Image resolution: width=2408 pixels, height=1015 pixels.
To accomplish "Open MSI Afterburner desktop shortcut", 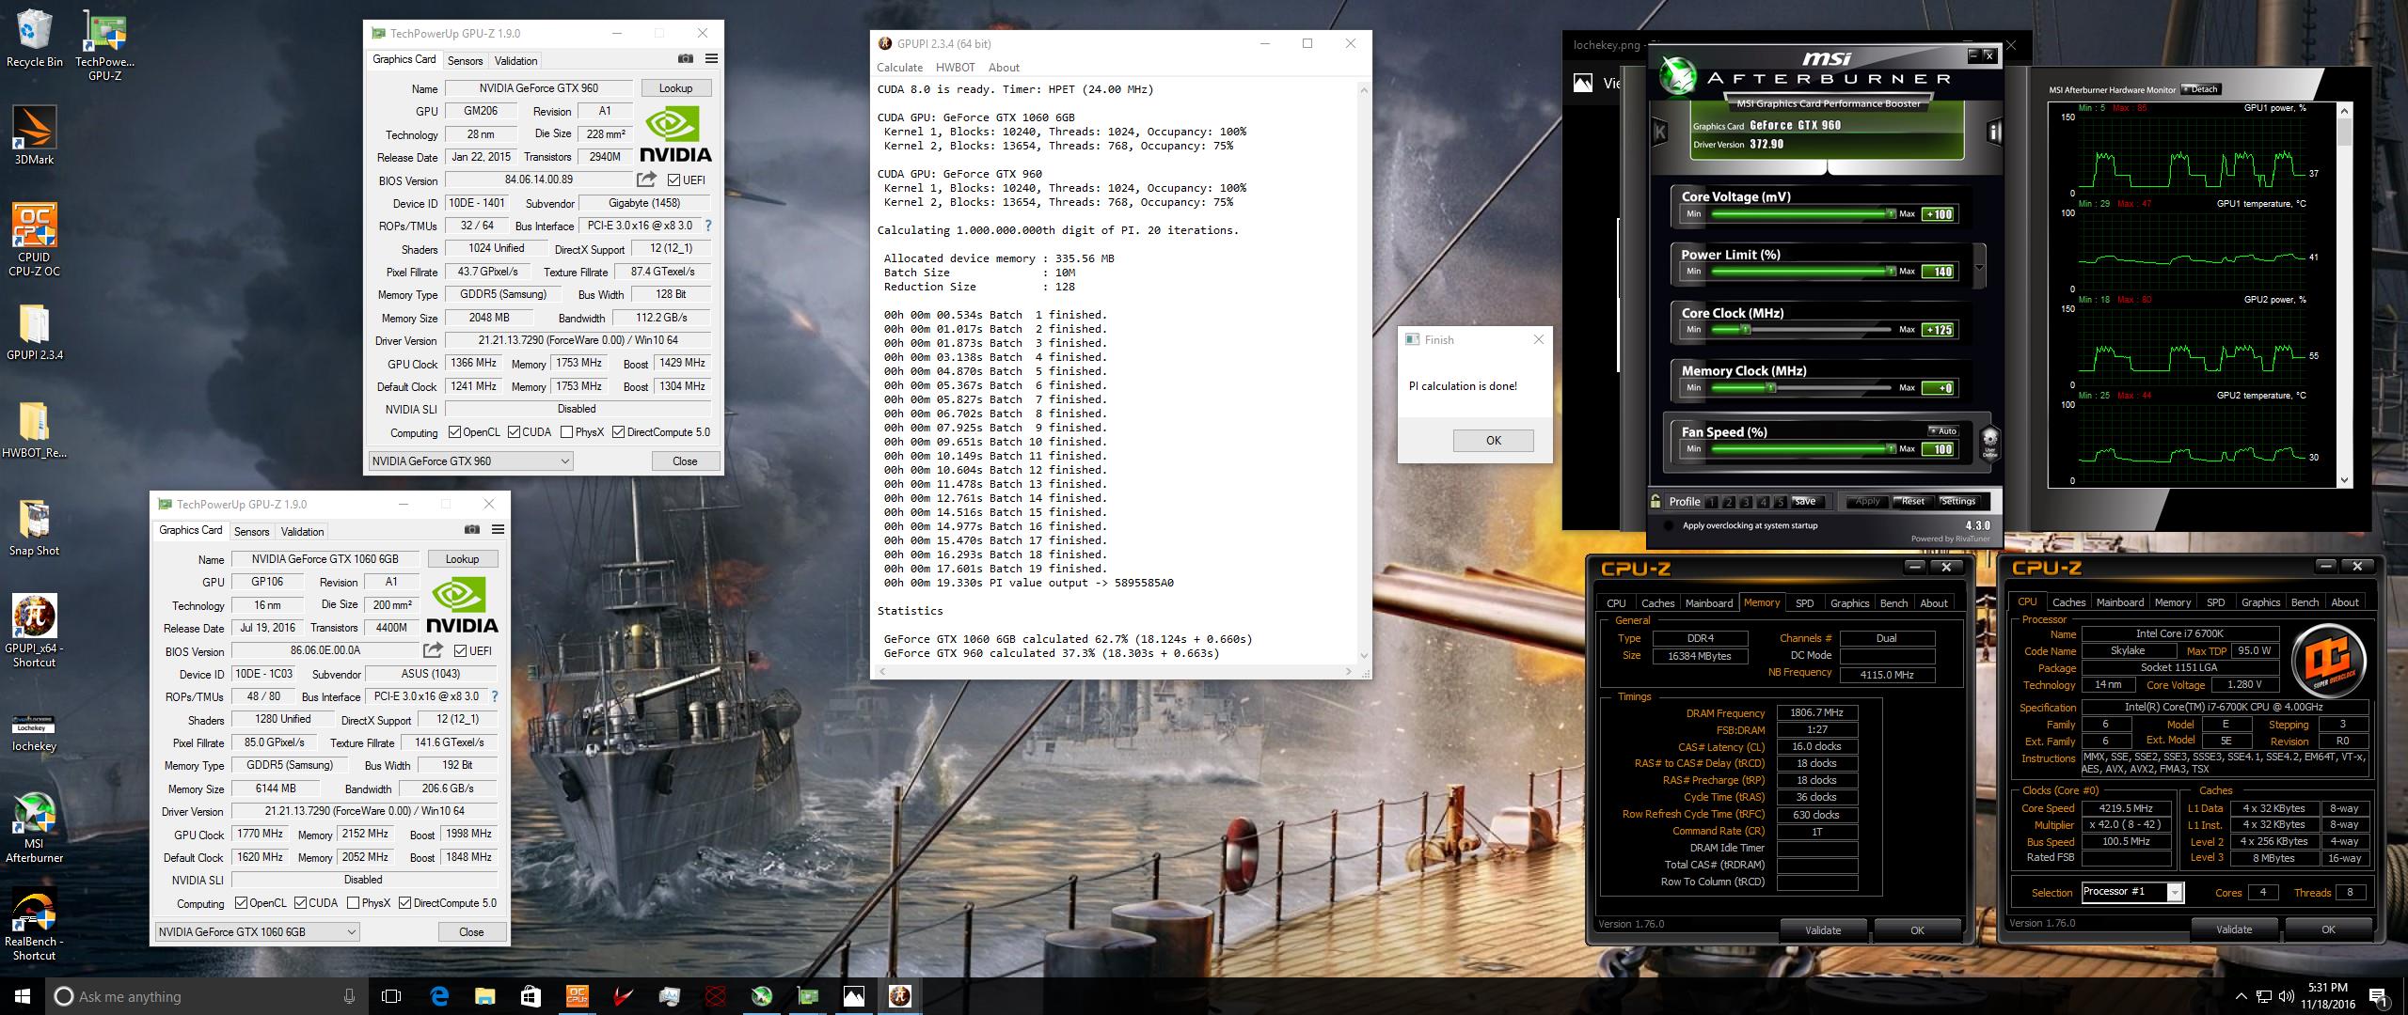I will [34, 828].
